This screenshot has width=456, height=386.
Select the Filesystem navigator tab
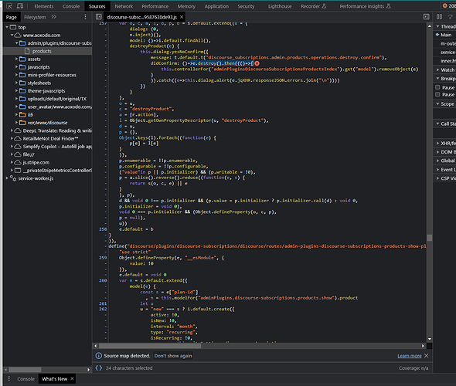pyautogui.click(x=35, y=17)
